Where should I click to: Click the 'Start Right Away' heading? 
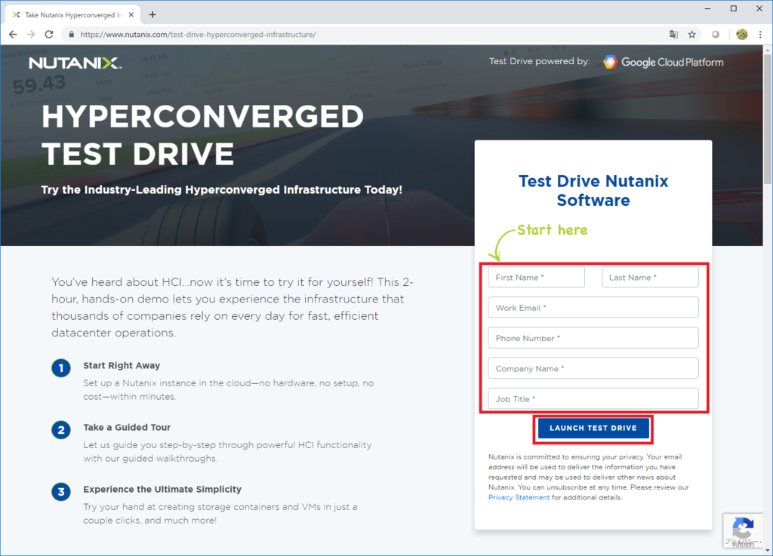pos(122,365)
